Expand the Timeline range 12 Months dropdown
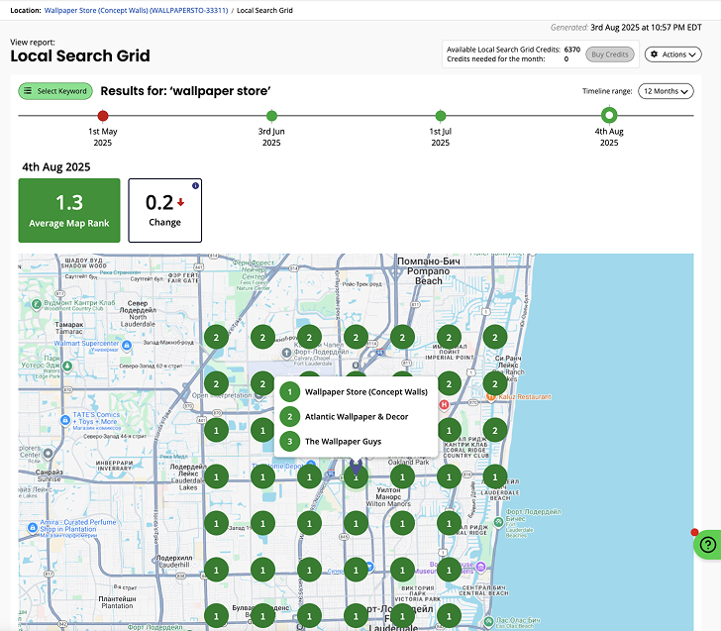The image size is (721, 631). [665, 91]
